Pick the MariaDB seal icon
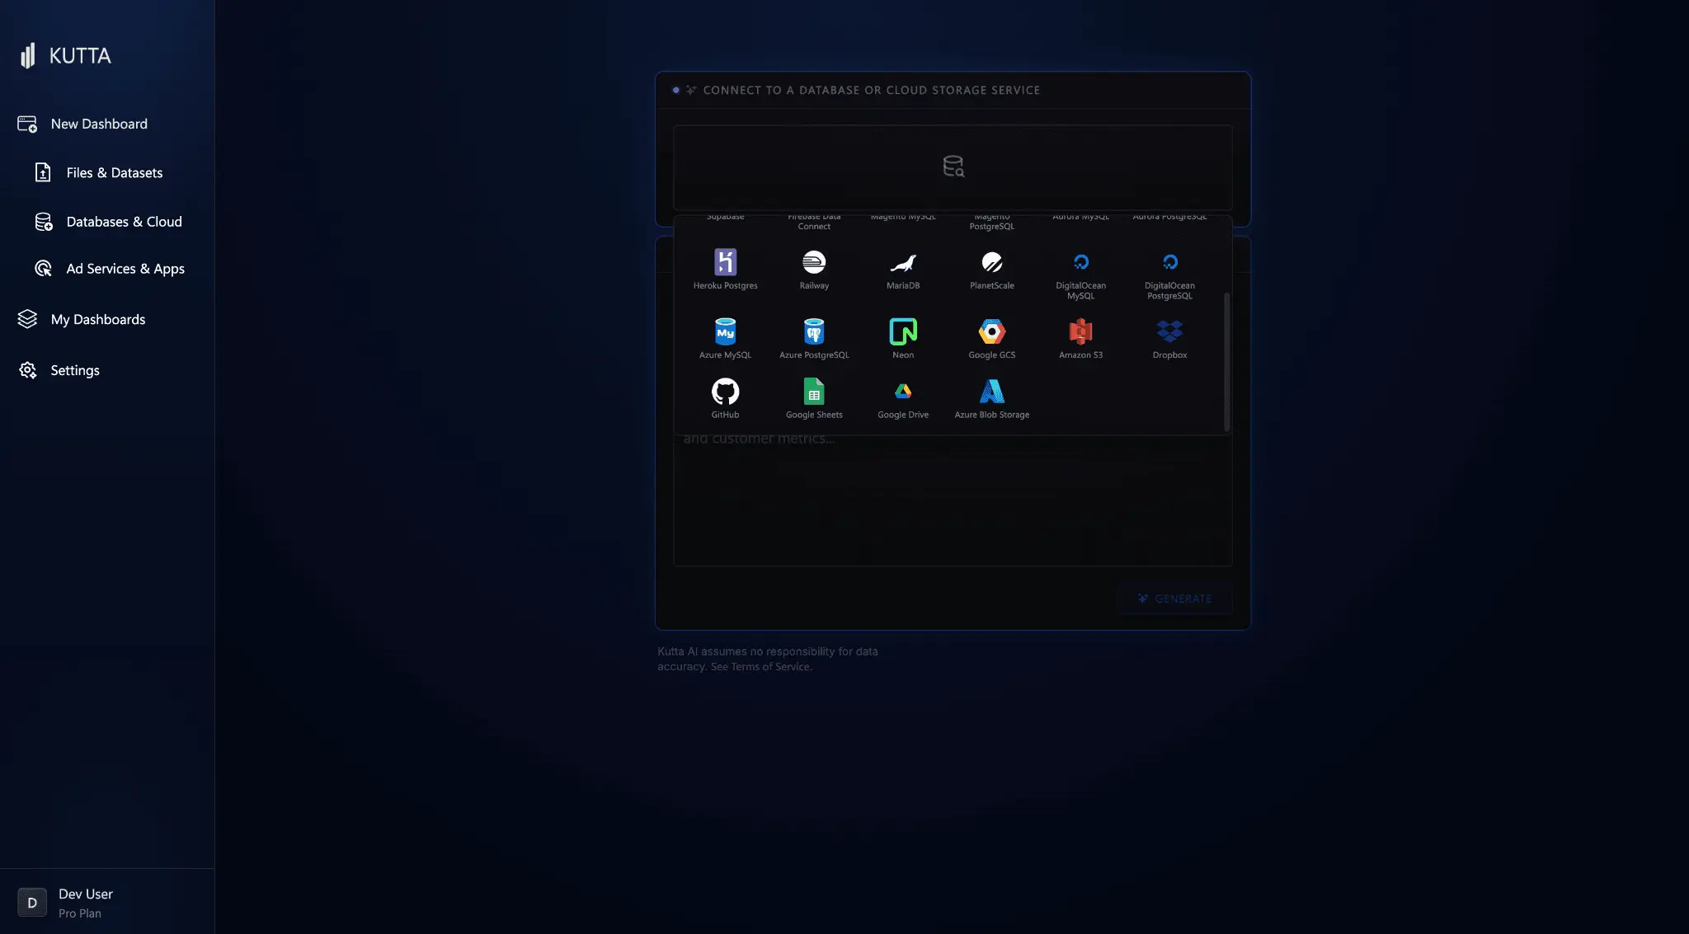Screen dimensions: 1689x934 (x=903, y=262)
